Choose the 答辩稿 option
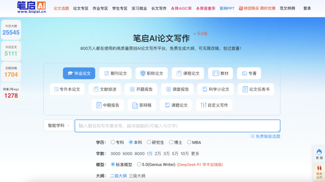 142,105
